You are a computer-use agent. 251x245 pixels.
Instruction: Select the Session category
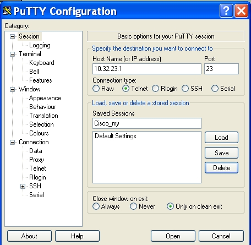pos(29,36)
